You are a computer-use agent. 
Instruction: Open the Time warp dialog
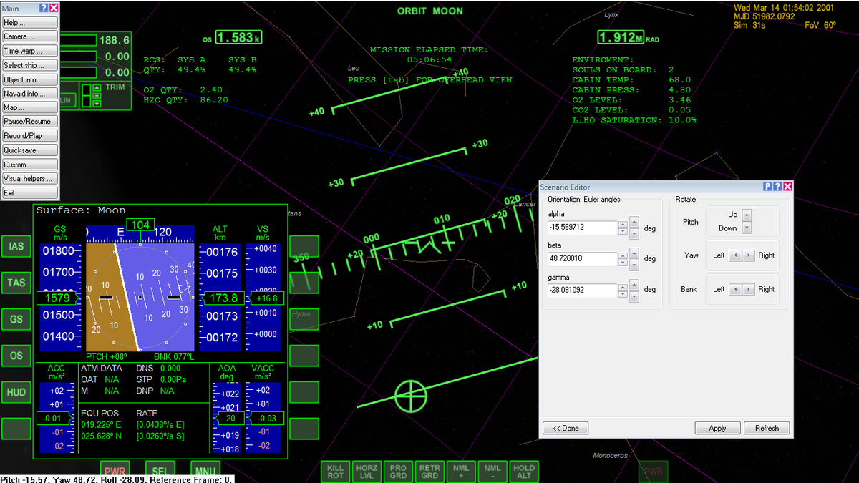click(29, 51)
